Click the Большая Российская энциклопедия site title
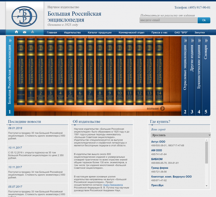 [x=74, y=17]
